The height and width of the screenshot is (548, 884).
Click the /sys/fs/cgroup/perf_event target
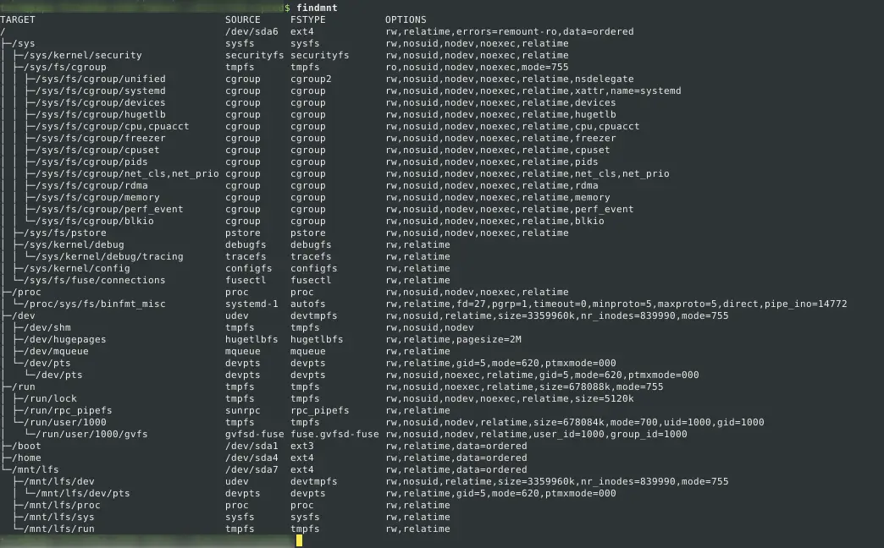(x=109, y=209)
